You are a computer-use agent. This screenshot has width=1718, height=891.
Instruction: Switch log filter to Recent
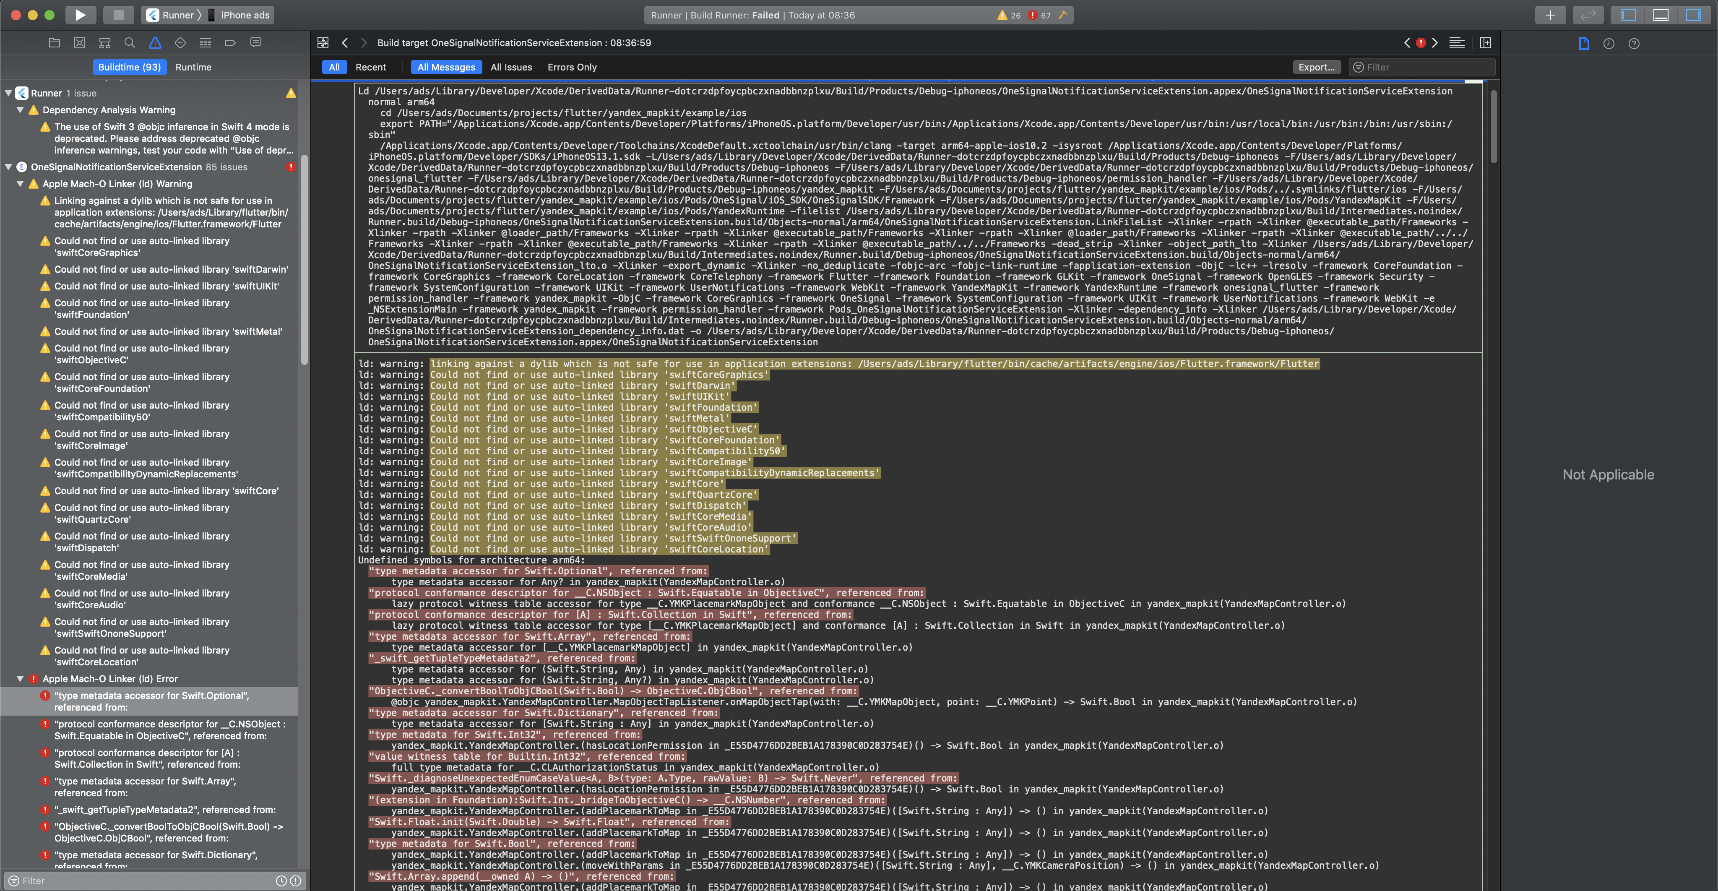pyautogui.click(x=370, y=68)
